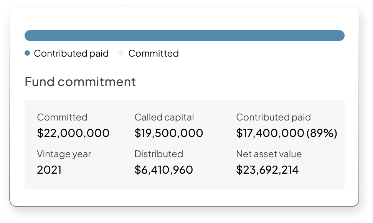The width and height of the screenshot is (373, 223).
Task: Select the $6,410,960 distributed amount
Action: click(163, 170)
